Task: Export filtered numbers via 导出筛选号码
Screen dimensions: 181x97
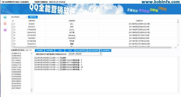Action: point(81,50)
